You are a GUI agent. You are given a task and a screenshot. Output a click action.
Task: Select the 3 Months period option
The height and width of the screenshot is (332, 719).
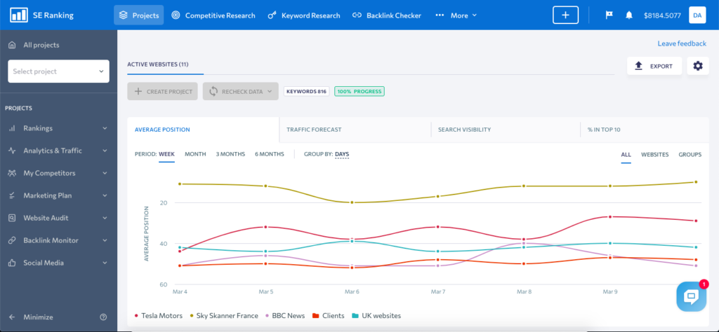[230, 154]
